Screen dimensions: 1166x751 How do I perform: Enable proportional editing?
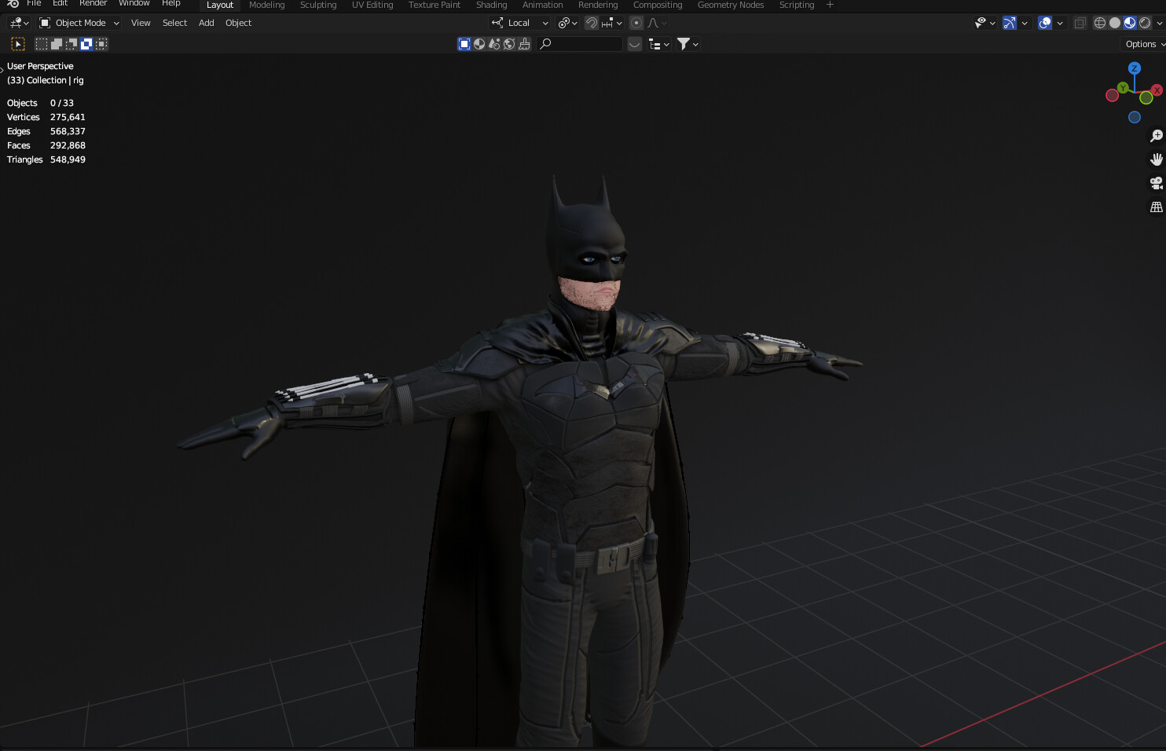[x=636, y=23]
